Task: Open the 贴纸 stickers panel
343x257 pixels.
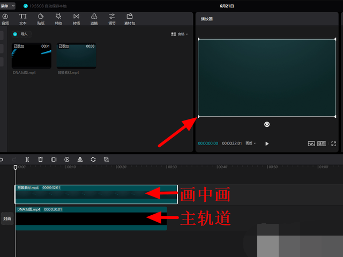Action: click(40, 19)
